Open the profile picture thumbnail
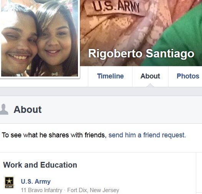This screenshot has height=194, width=202. pyautogui.click(x=40, y=38)
